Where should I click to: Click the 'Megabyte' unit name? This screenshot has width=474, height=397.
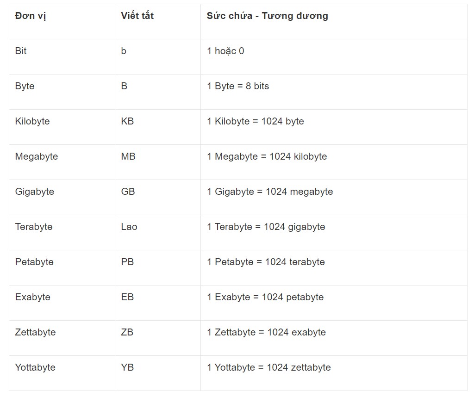click(36, 157)
